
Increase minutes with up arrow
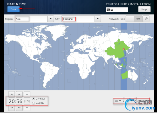[19, 94]
